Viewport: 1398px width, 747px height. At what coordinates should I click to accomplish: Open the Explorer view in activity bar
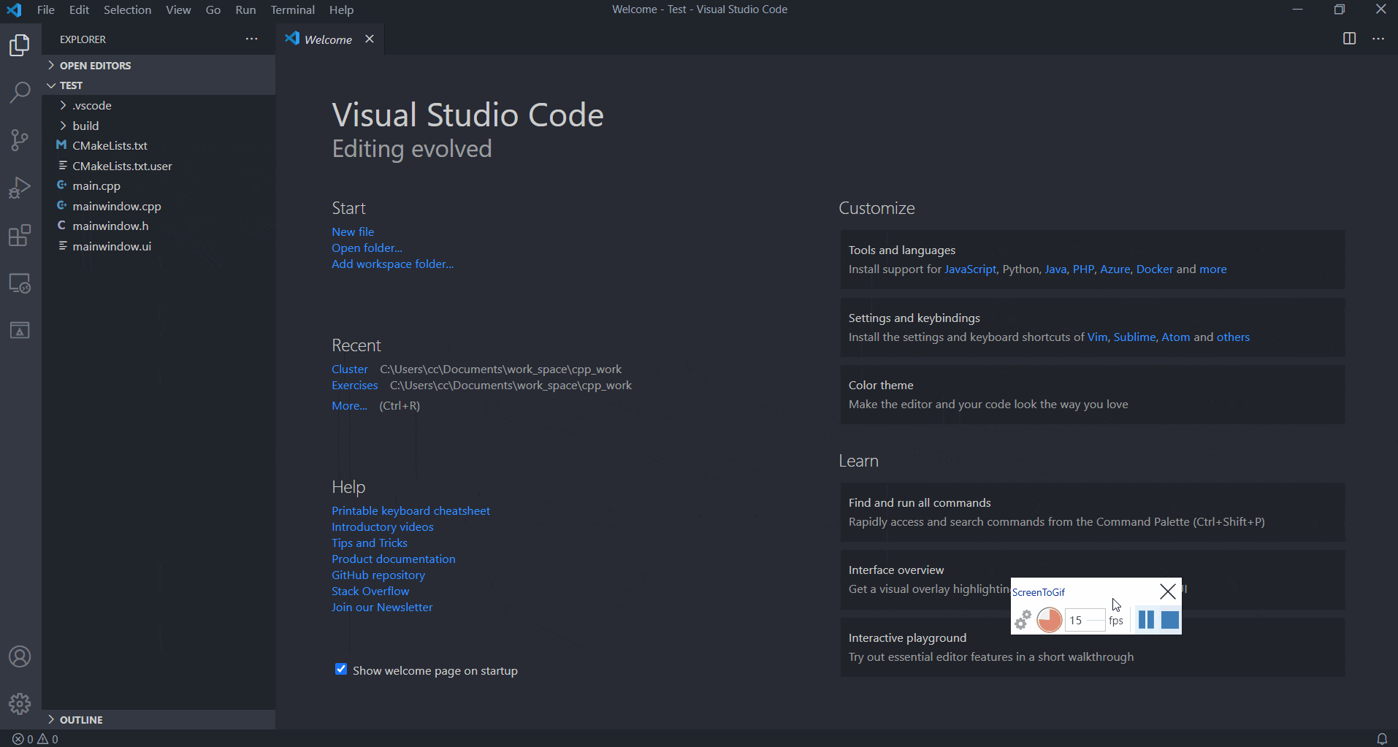[x=20, y=45]
